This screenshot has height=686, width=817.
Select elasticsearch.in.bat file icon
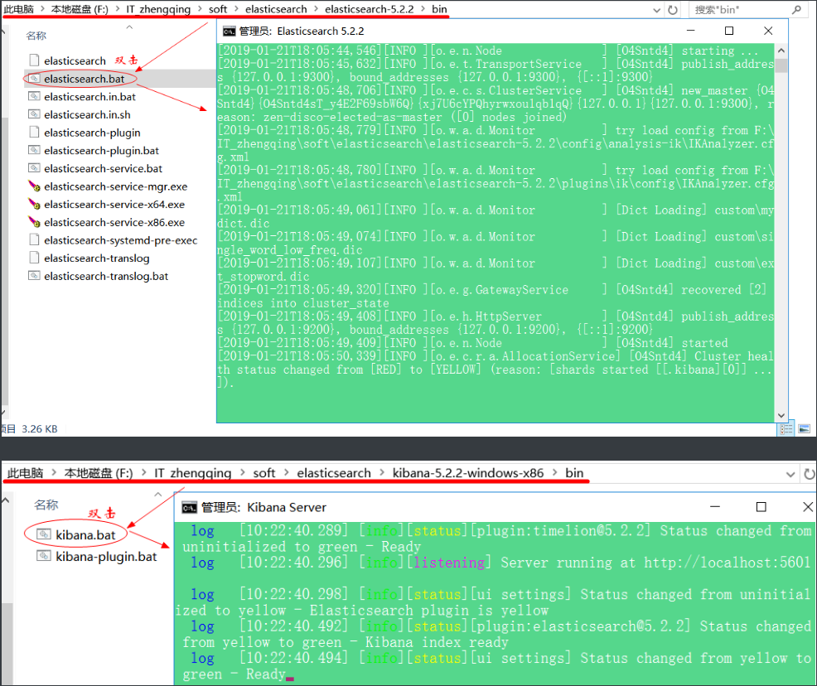(35, 96)
